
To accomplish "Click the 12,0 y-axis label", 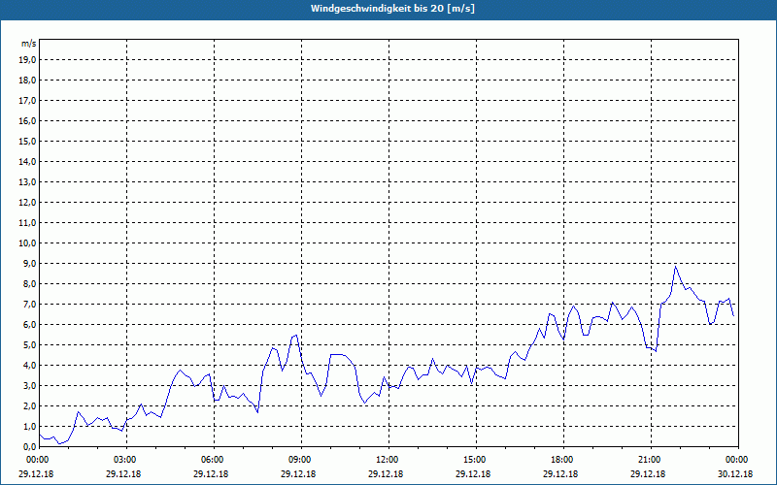I will 27,203.
